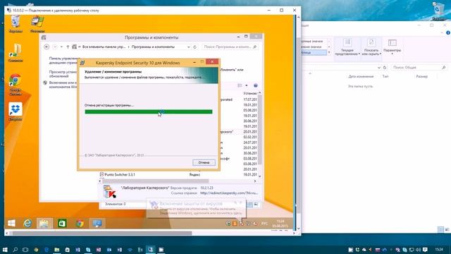Sort by 'Тип' column in Explorer
Image resolution: width=451 pixels, height=254 pixels.
click(x=385, y=77)
